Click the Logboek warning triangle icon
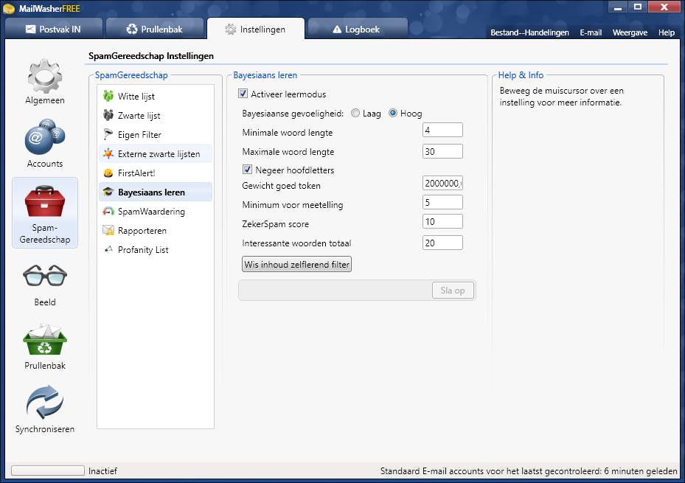Viewport: 685px width, 483px height. click(x=337, y=29)
